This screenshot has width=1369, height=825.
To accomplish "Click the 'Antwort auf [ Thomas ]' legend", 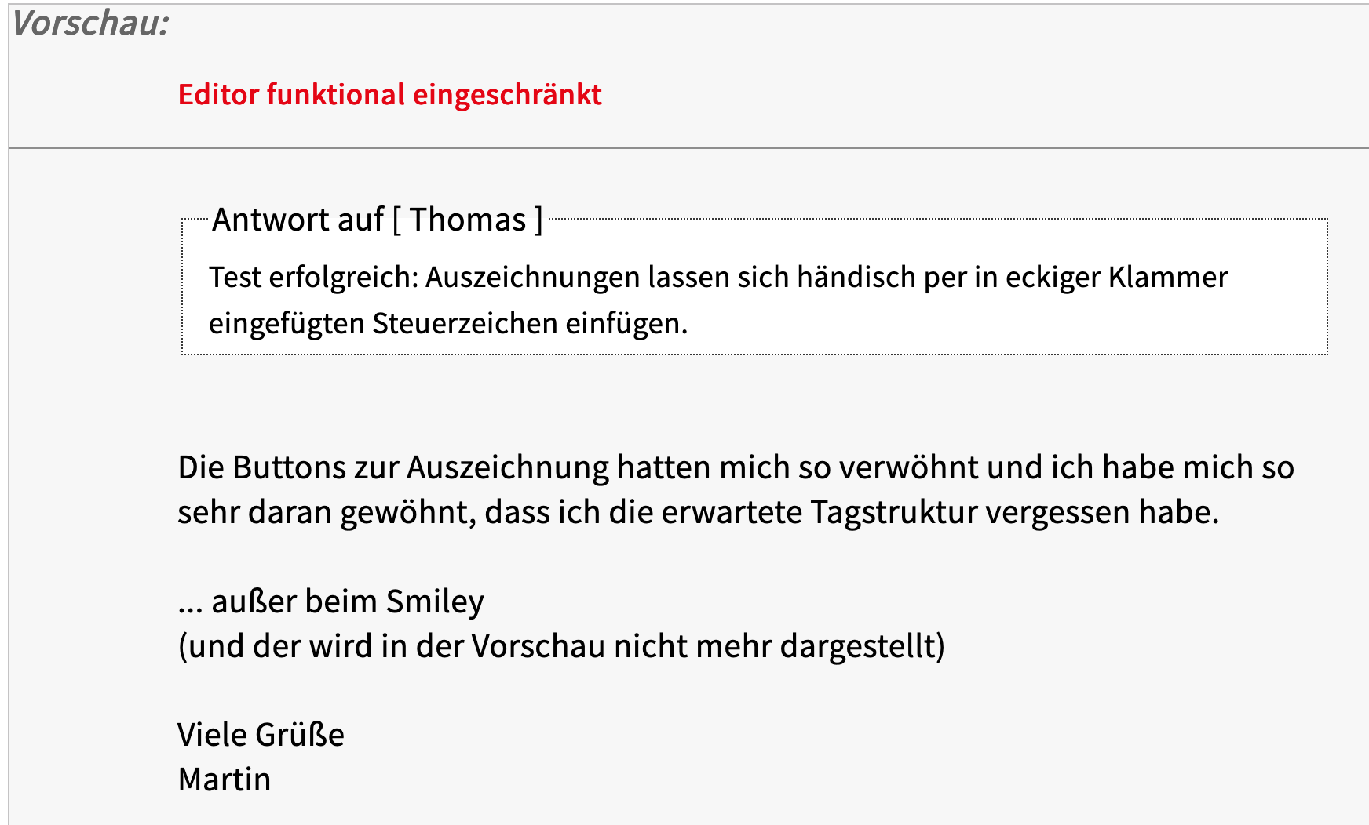I will click(x=378, y=220).
